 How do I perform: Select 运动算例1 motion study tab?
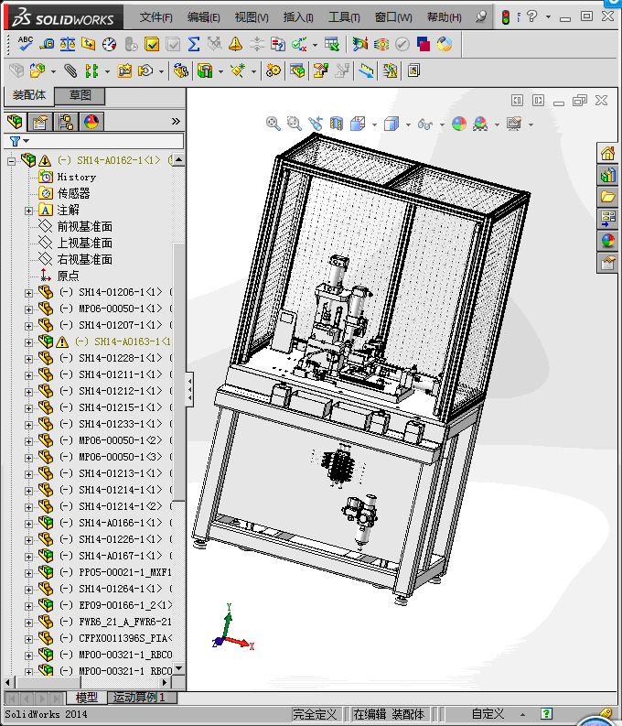pos(141,698)
